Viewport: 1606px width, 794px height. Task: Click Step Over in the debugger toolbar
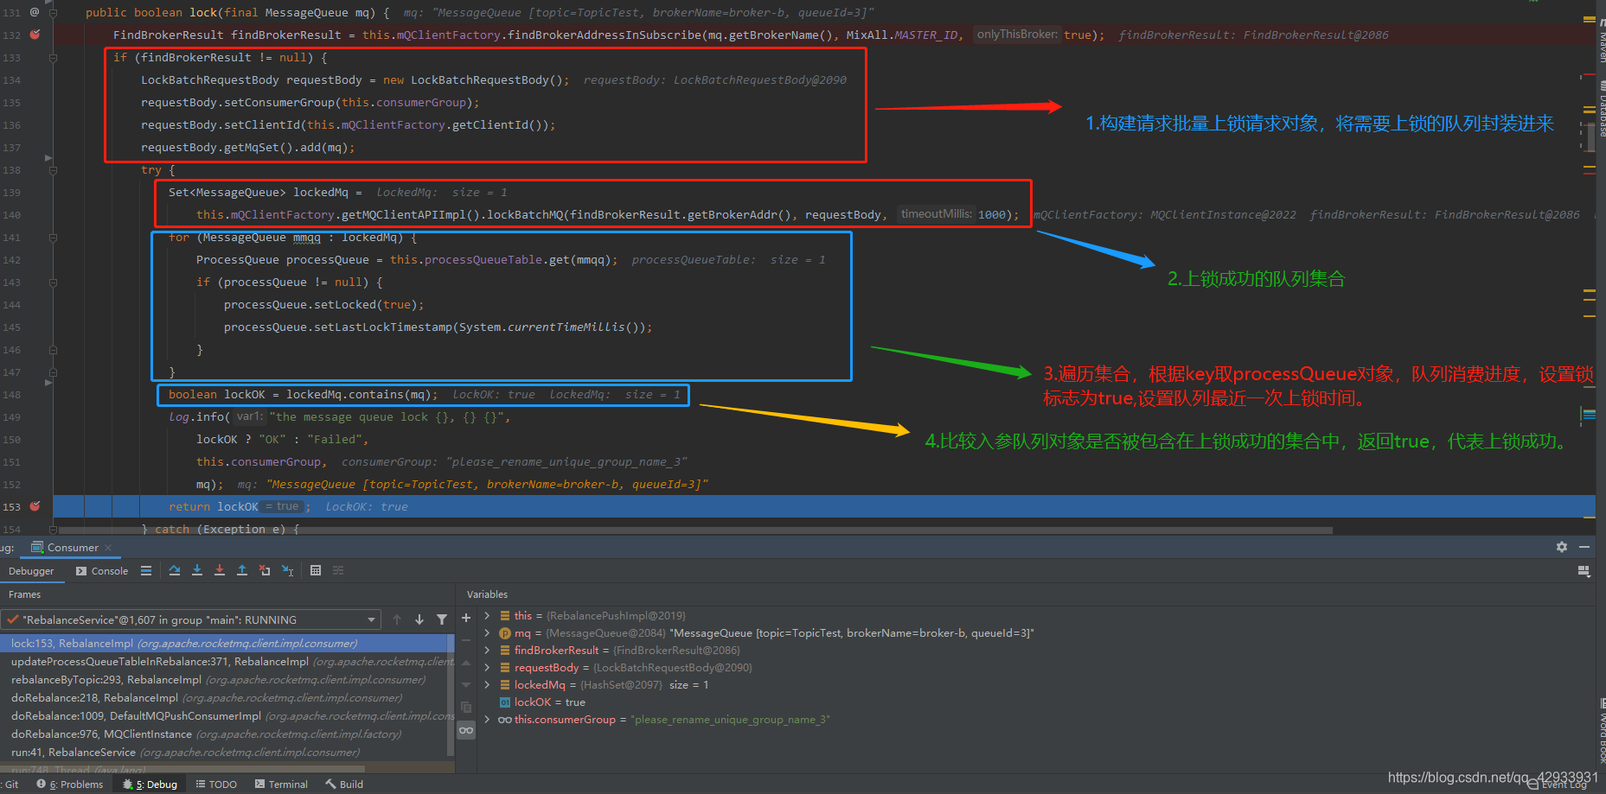pyautogui.click(x=175, y=570)
